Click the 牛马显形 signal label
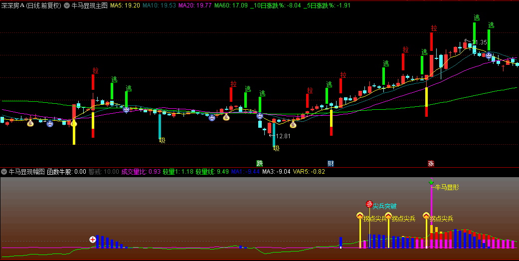The width and height of the screenshot is (519, 261). point(447,188)
